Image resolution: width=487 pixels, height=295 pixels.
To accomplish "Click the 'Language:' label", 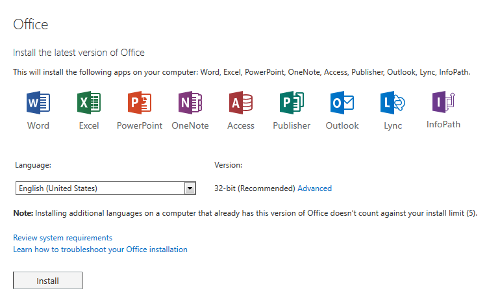I will tap(33, 165).
